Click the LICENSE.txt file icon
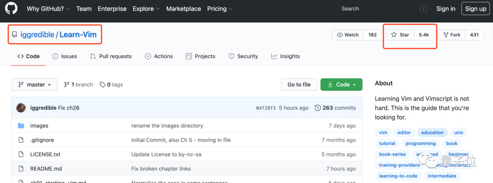The image size is (493, 183). coord(21,154)
